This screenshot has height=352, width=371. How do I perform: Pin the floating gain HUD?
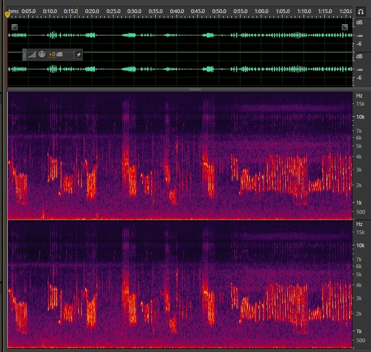78,55
